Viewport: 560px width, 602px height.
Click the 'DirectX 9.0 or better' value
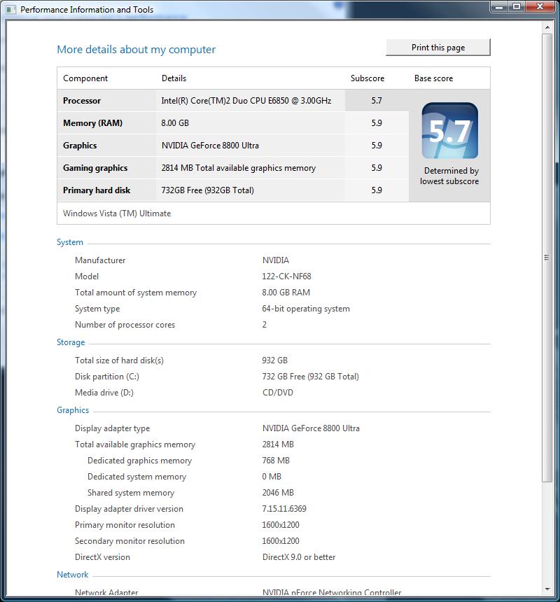point(299,557)
